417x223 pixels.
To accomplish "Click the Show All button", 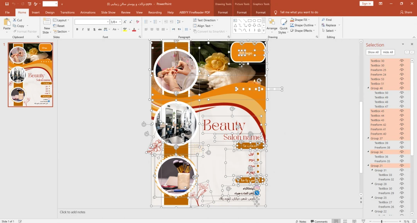I will 373,52.
